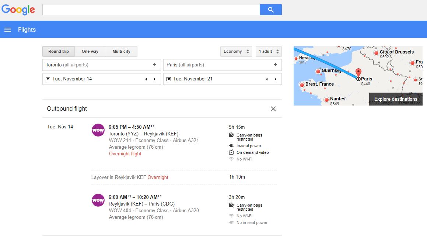Add another origin with Toronto plus icon
The width and height of the screenshot is (427, 238).
pos(155,65)
